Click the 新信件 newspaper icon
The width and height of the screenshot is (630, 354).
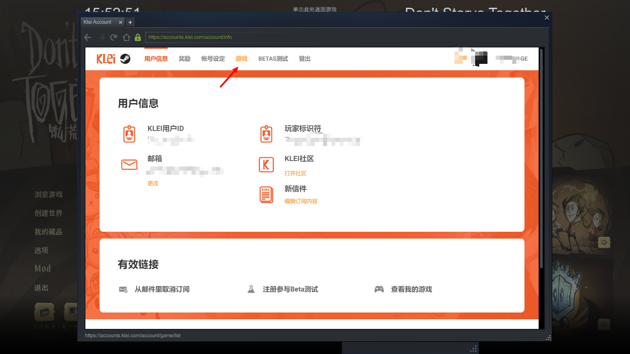click(x=266, y=195)
